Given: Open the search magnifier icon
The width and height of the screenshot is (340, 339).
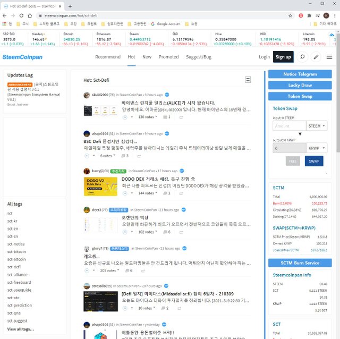Looking at the screenshot, I should tap(302, 57).
